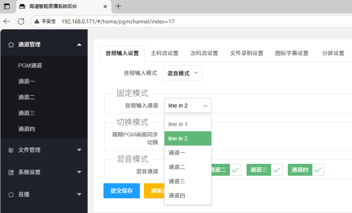Click the browser back arrow
The width and height of the screenshot is (352, 213).
point(7,21)
